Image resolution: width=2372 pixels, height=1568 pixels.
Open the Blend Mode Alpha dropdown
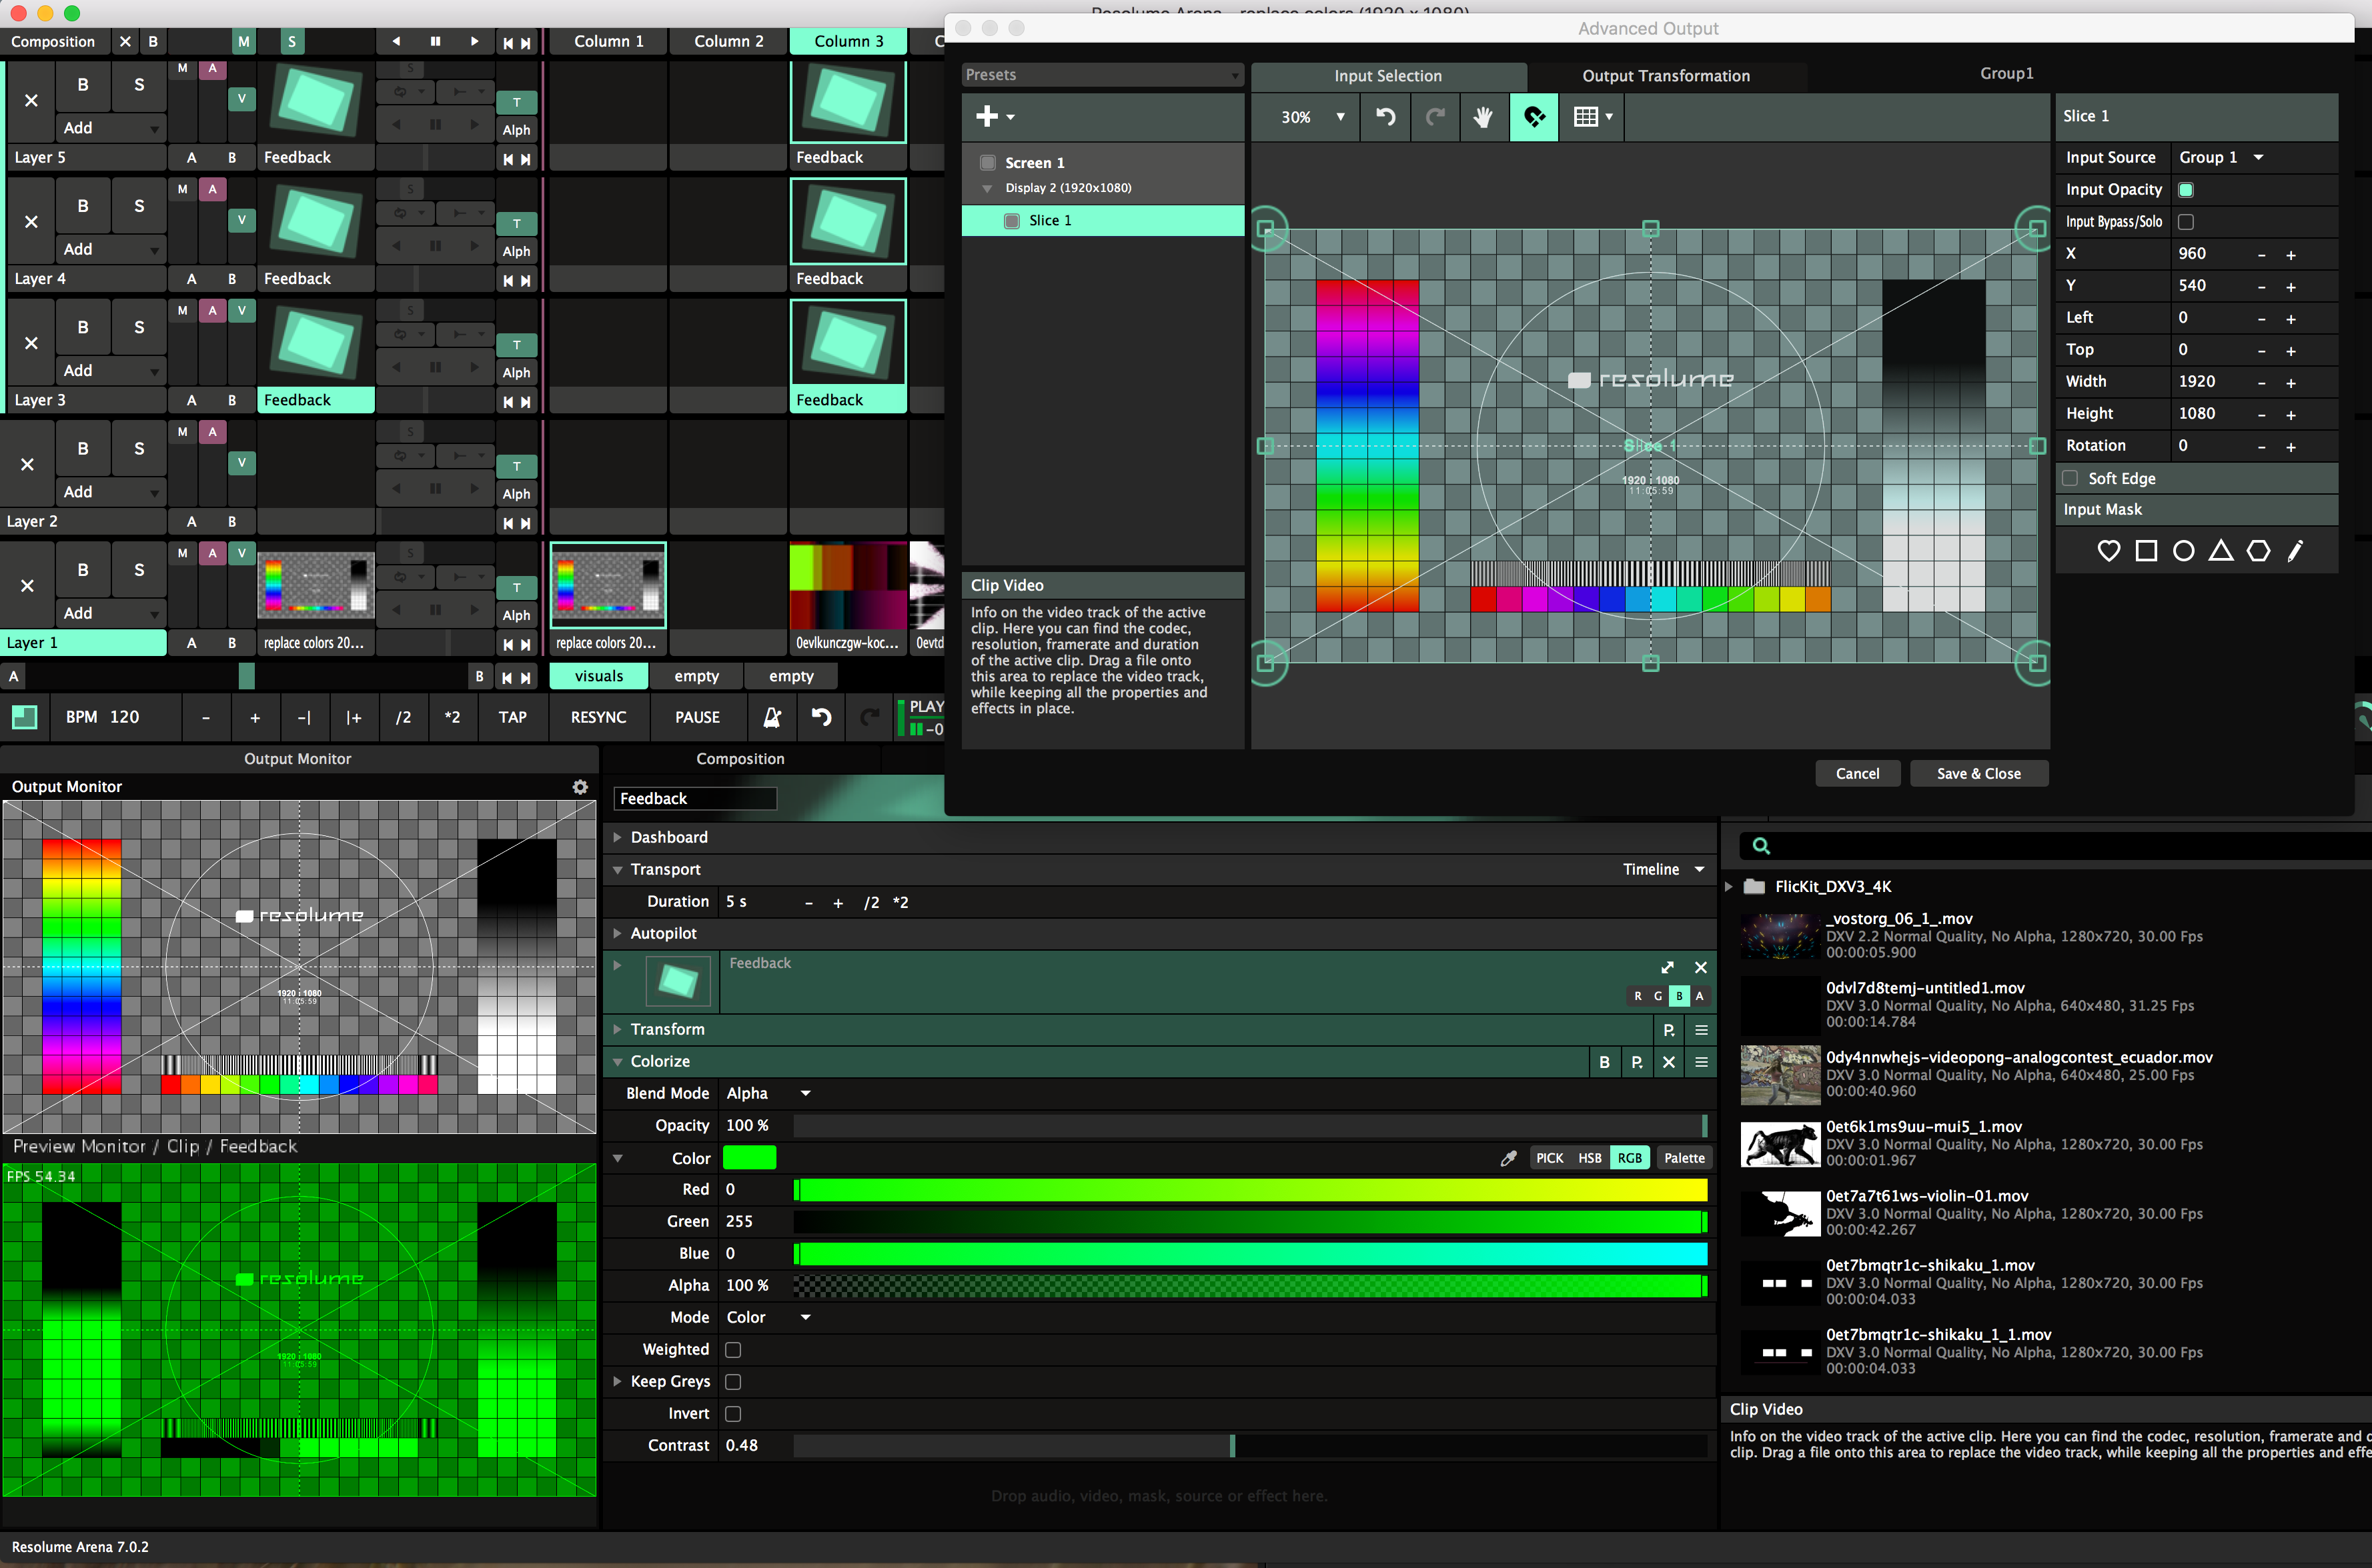(768, 1093)
